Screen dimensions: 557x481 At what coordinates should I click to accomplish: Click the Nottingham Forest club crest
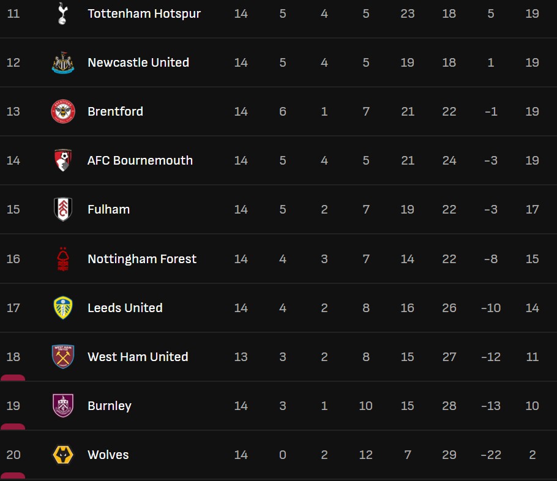click(62, 259)
